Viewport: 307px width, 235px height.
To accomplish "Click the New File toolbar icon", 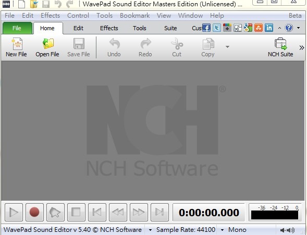I will [x=16, y=47].
